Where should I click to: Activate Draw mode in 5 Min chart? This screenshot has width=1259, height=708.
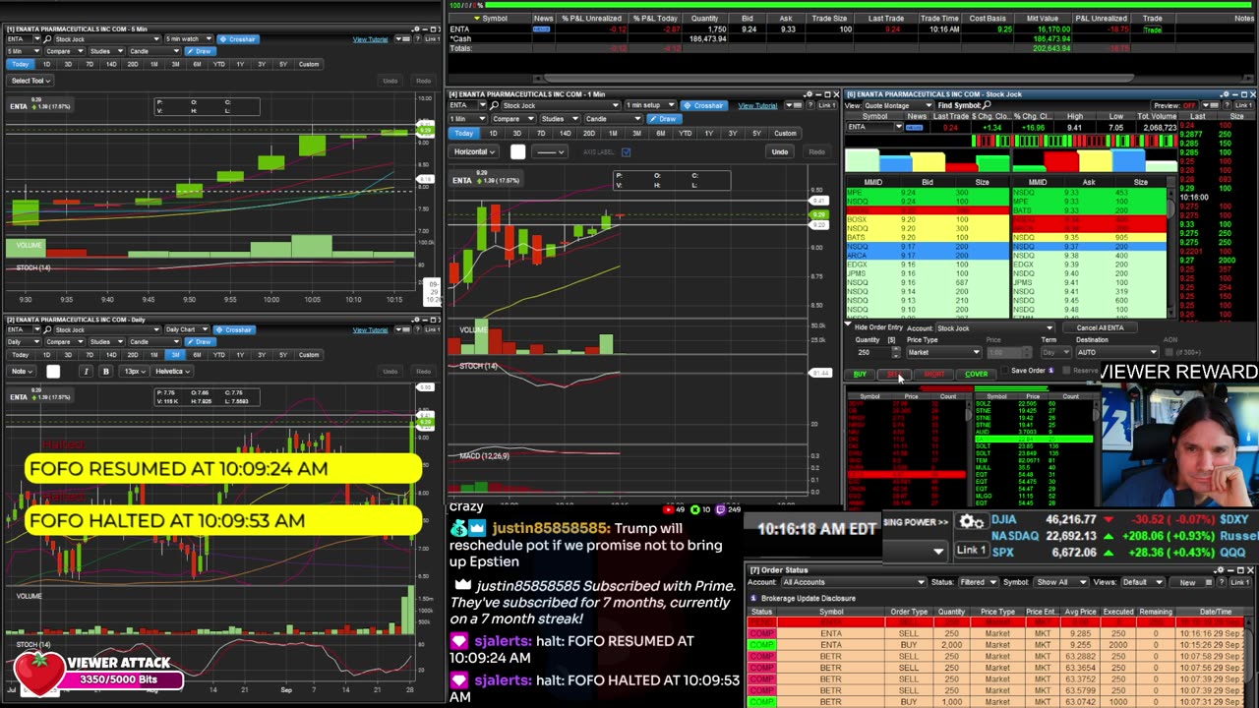pyautogui.click(x=201, y=51)
